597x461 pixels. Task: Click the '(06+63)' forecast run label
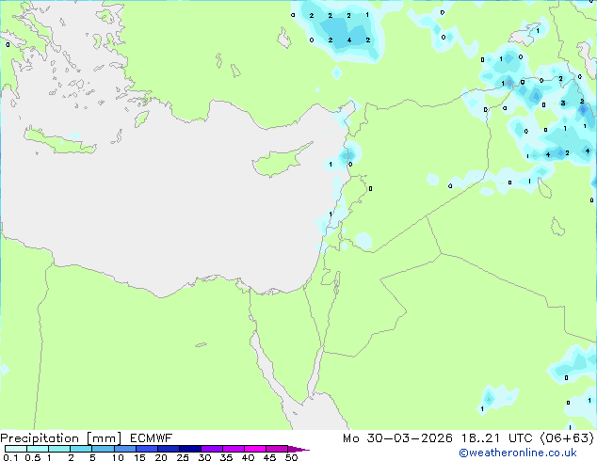click(567, 438)
